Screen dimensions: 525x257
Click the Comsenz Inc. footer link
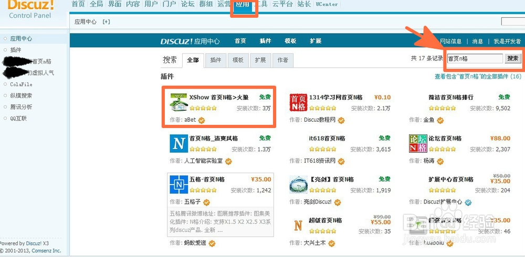46,251
